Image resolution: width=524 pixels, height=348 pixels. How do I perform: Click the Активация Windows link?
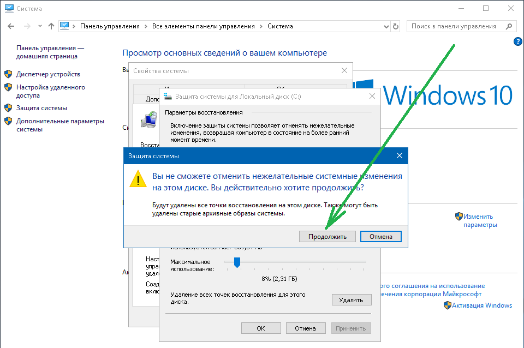(482, 305)
